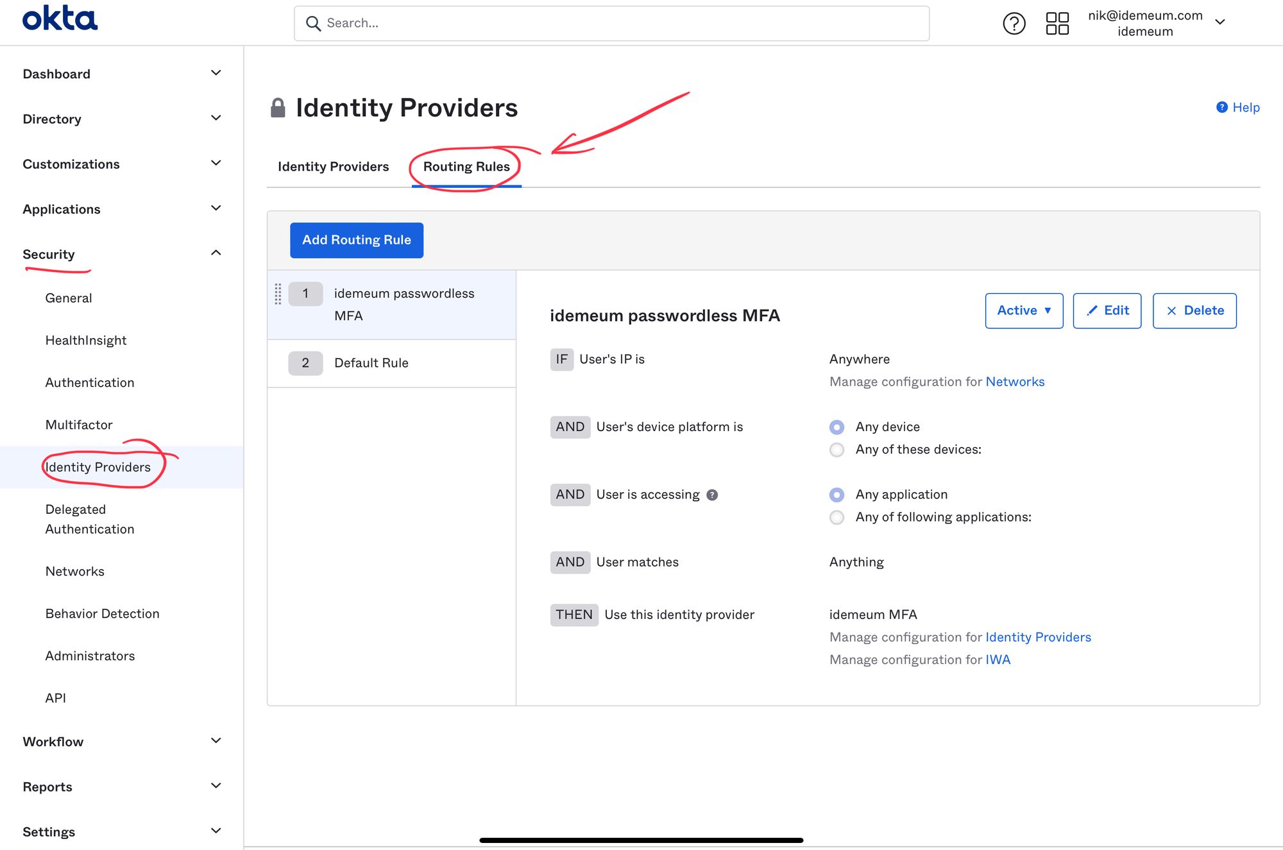This screenshot has height=850, width=1283.
Task: Open Authentication in the sidebar
Action: (90, 383)
